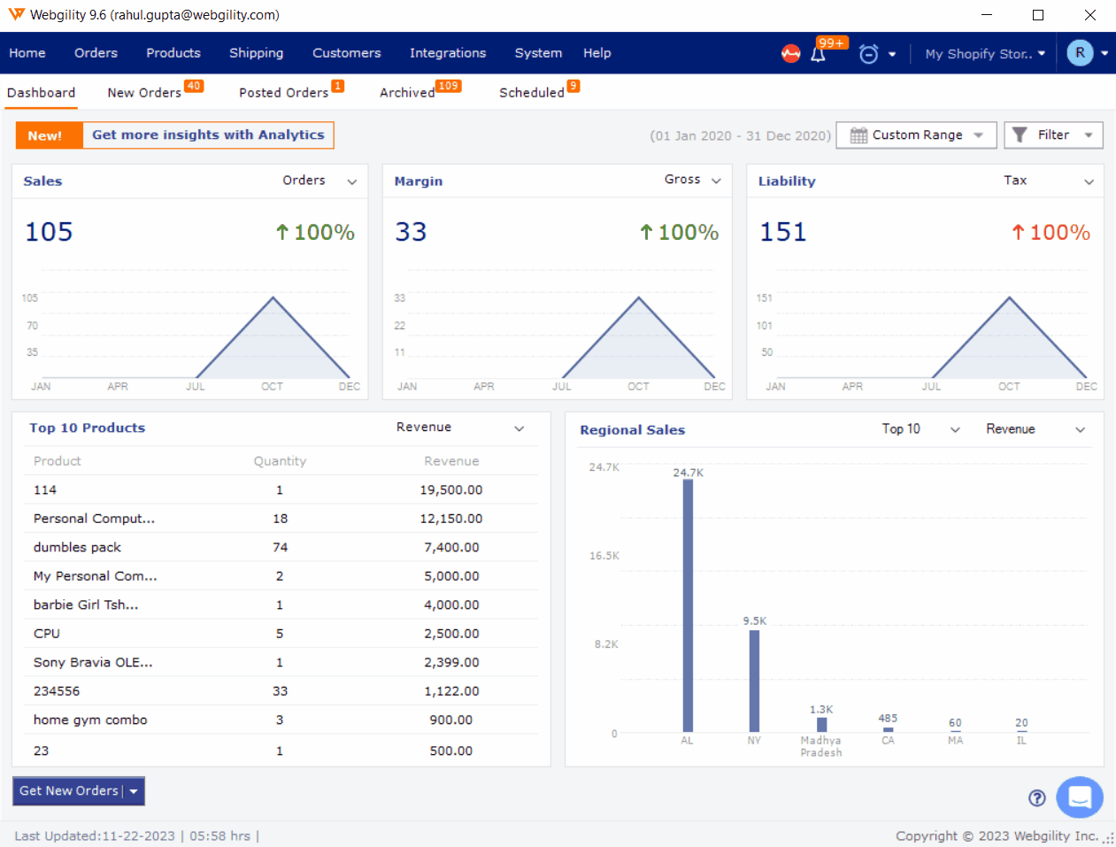Viewport: 1116px width, 847px height.
Task: Open the Liability Tax dropdown
Action: (x=1089, y=181)
